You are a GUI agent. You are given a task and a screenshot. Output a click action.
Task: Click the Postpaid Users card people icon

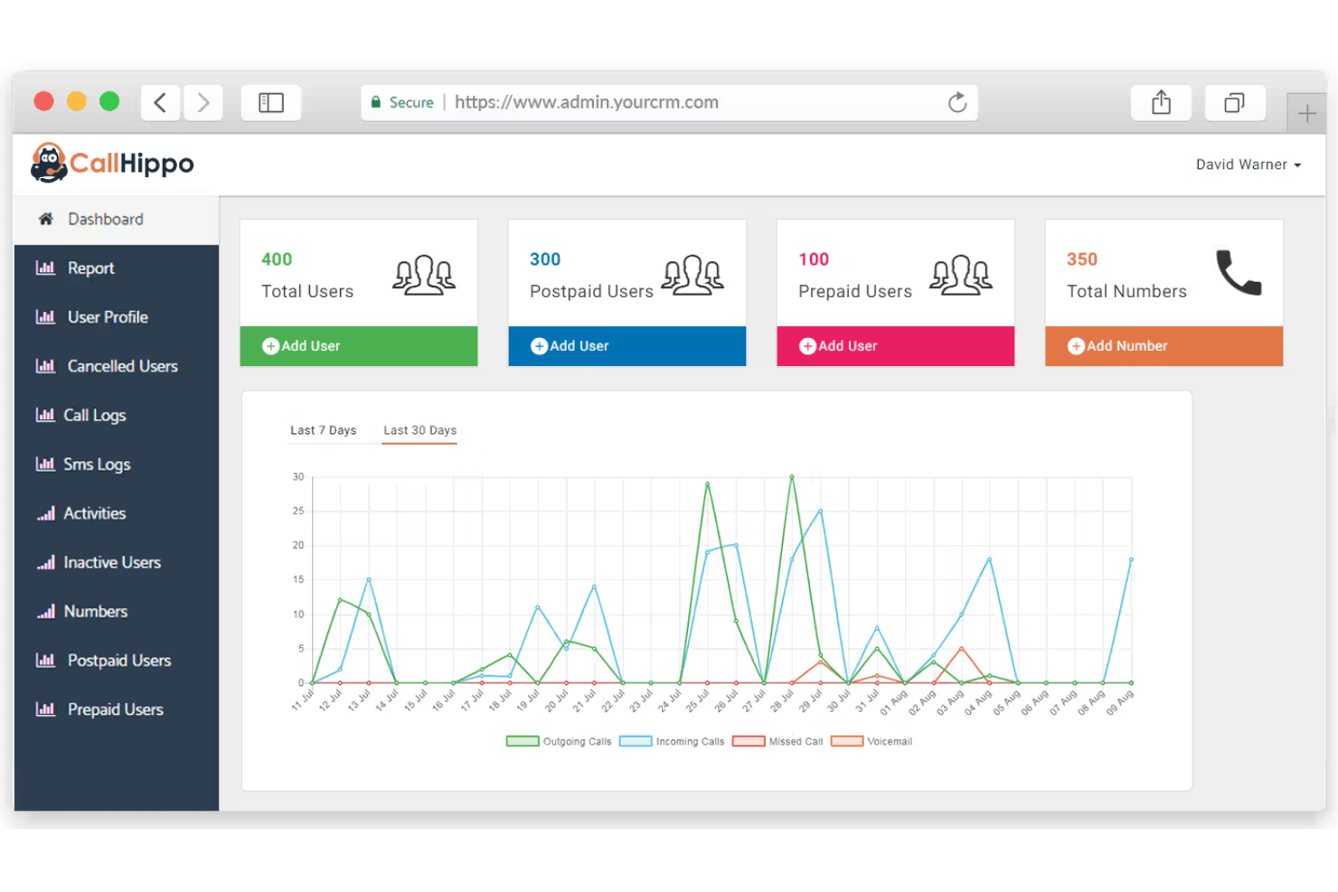[x=693, y=275]
